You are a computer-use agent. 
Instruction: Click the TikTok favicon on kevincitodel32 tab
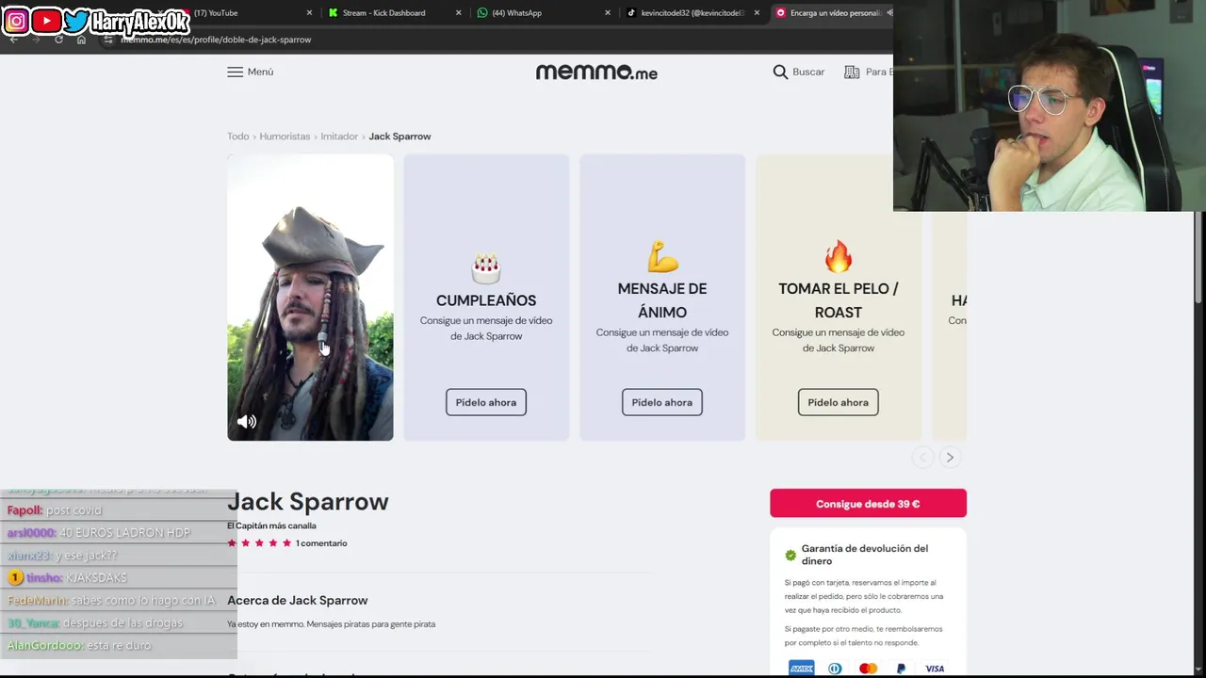[631, 13]
